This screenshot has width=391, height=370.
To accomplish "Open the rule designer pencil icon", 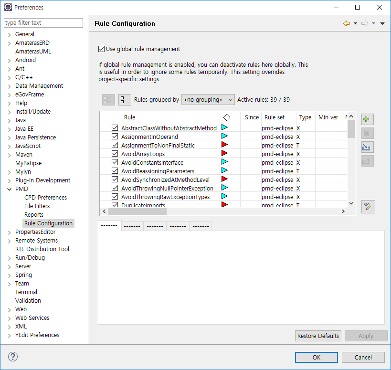I will click(368, 206).
